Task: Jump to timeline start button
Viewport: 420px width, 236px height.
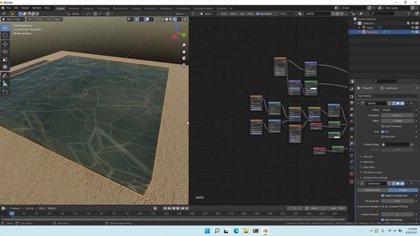Action: [165, 208]
